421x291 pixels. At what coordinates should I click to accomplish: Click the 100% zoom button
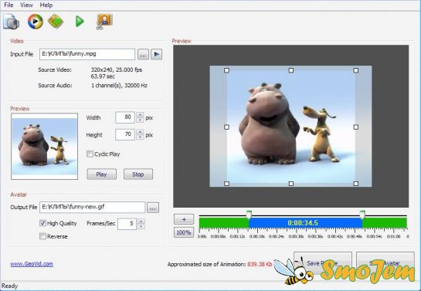pos(184,232)
